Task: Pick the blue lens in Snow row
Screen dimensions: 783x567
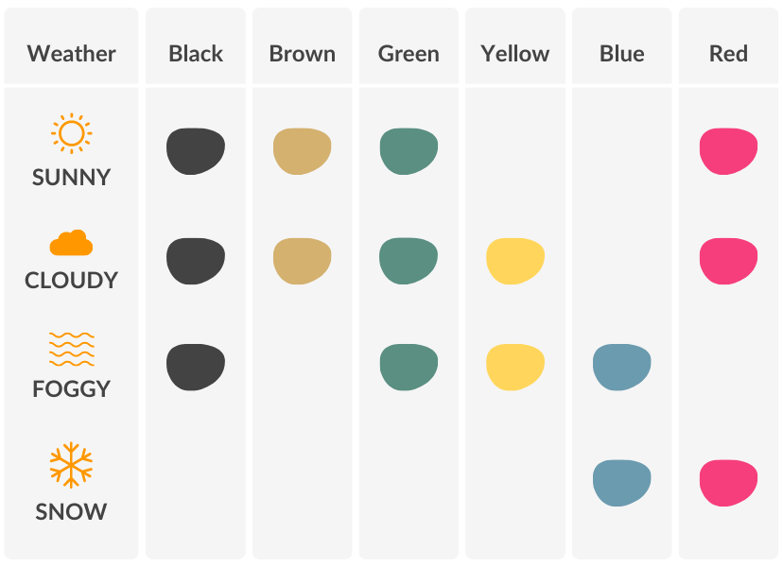Action: coord(622,483)
